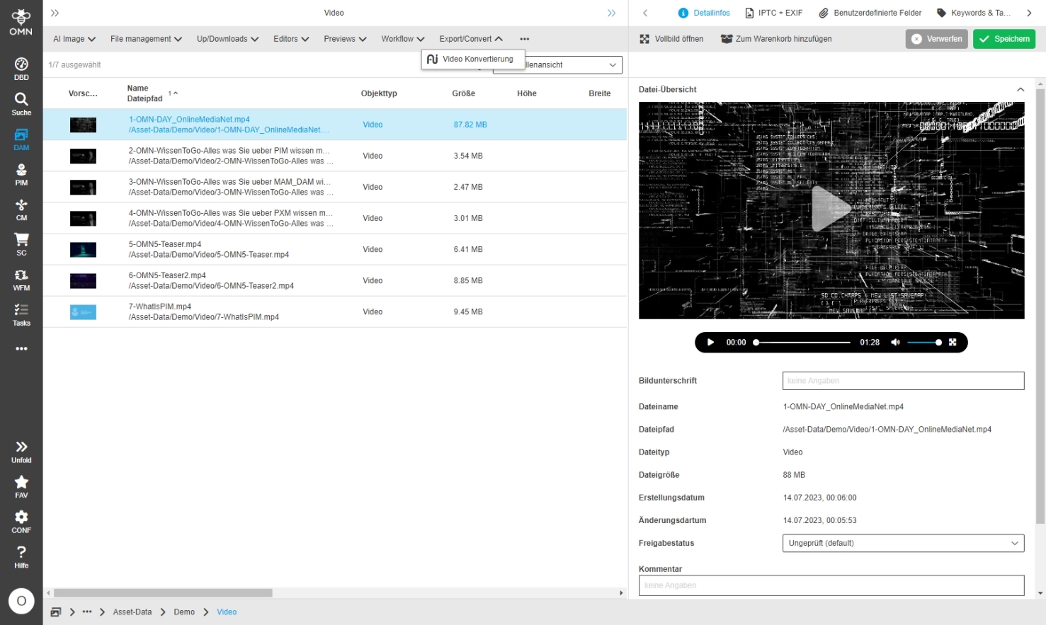Open FAV favorites star icon
The image size is (1046, 625).
point(21,486)
